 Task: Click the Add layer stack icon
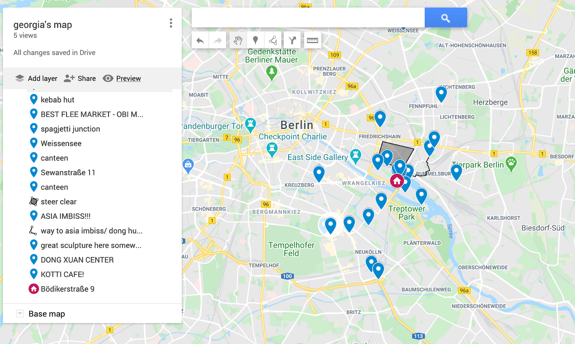click(x=20, y=78)
